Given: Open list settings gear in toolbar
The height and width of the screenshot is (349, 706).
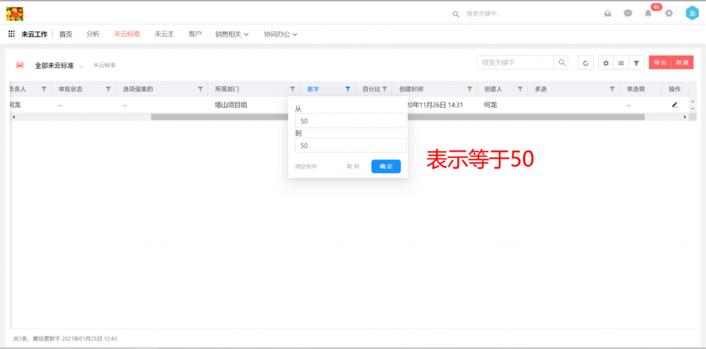Looking at the screenshot, I should pos(606,63).
